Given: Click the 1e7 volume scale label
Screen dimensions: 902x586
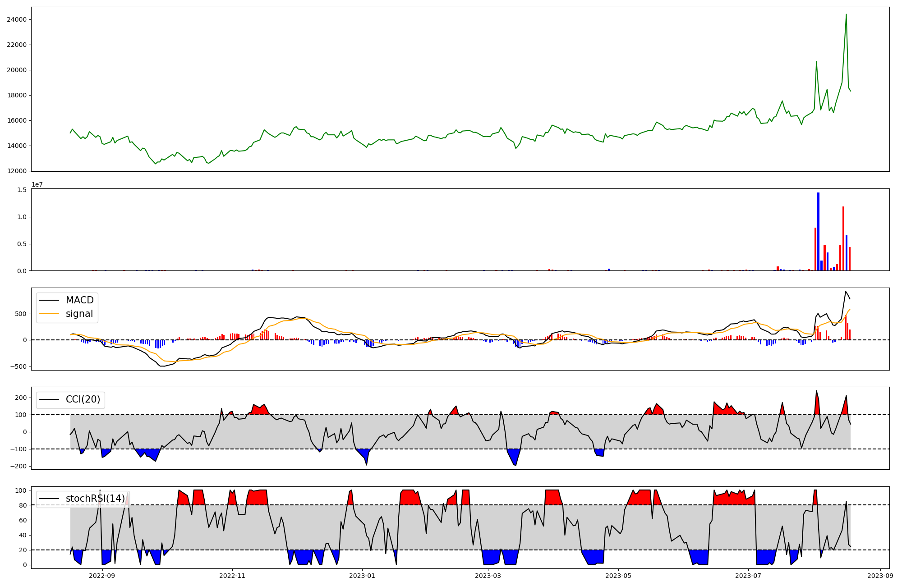Looking at the screenshot, I should [x=37, y=184].
